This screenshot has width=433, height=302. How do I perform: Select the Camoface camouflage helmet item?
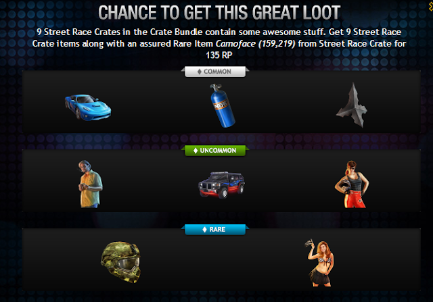[121, 262]
